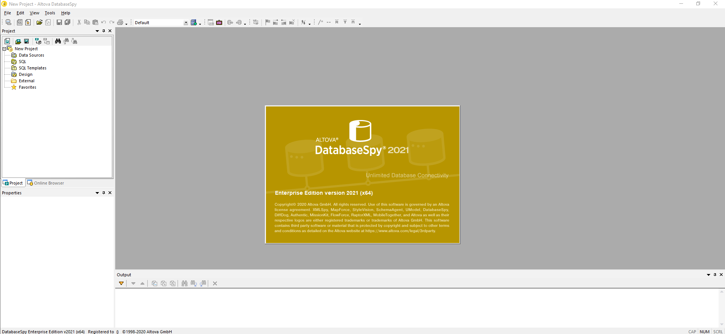Click the New Project icon in Project panel
725x334 pixels.
click(x=7, y=41)
